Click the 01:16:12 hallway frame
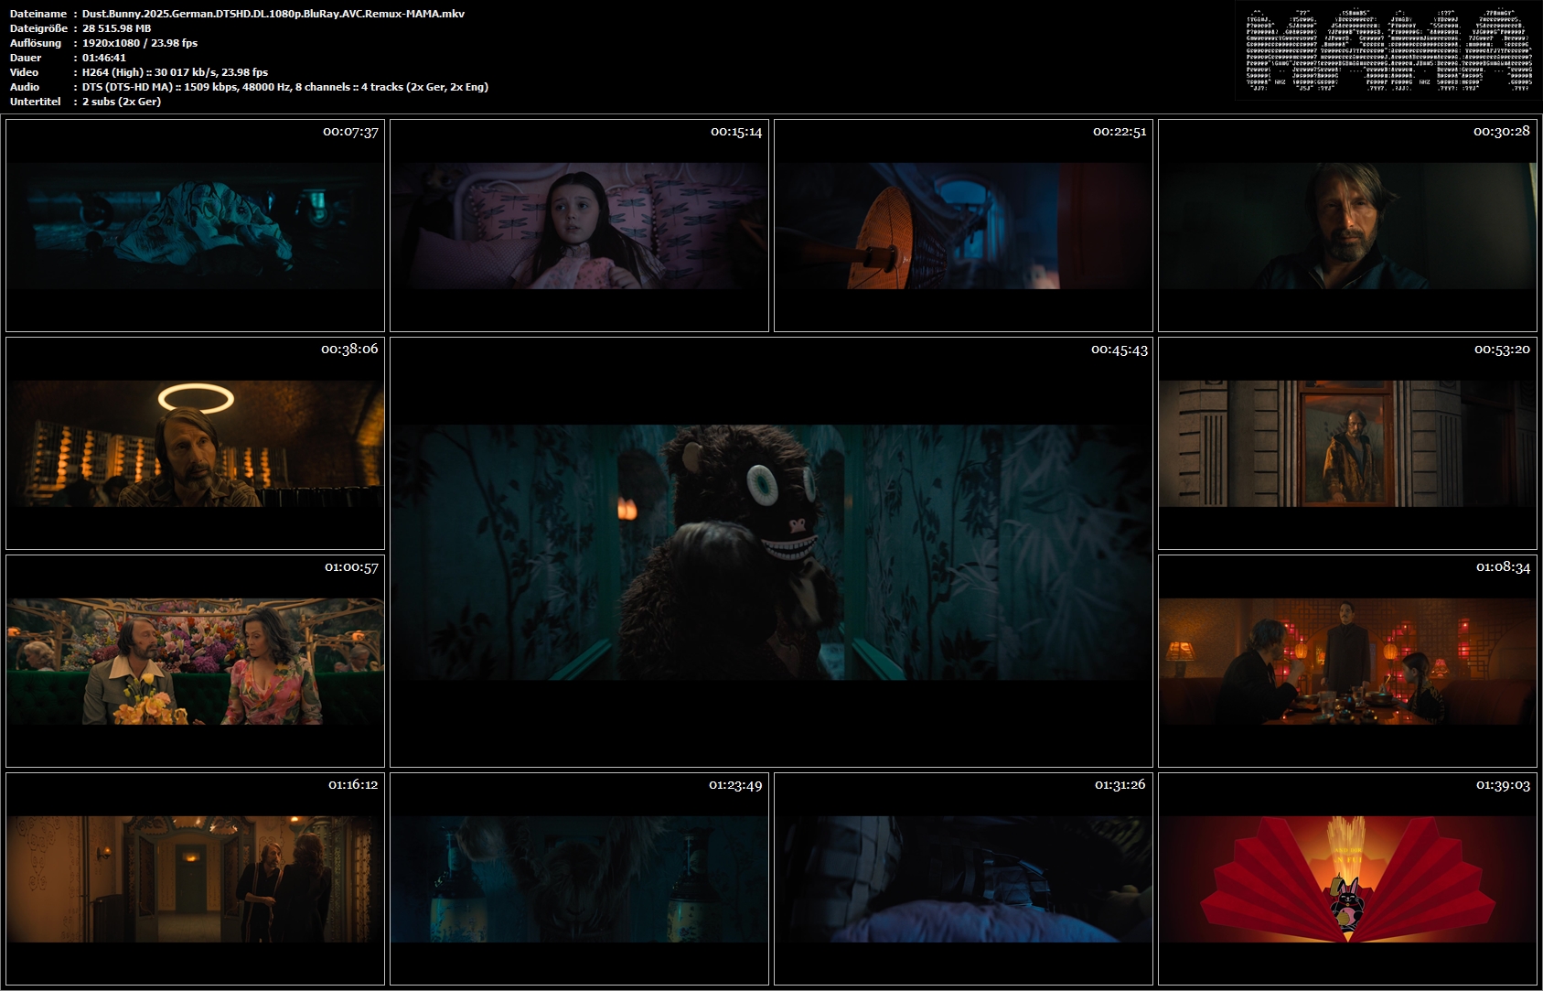 click(195, 878)
